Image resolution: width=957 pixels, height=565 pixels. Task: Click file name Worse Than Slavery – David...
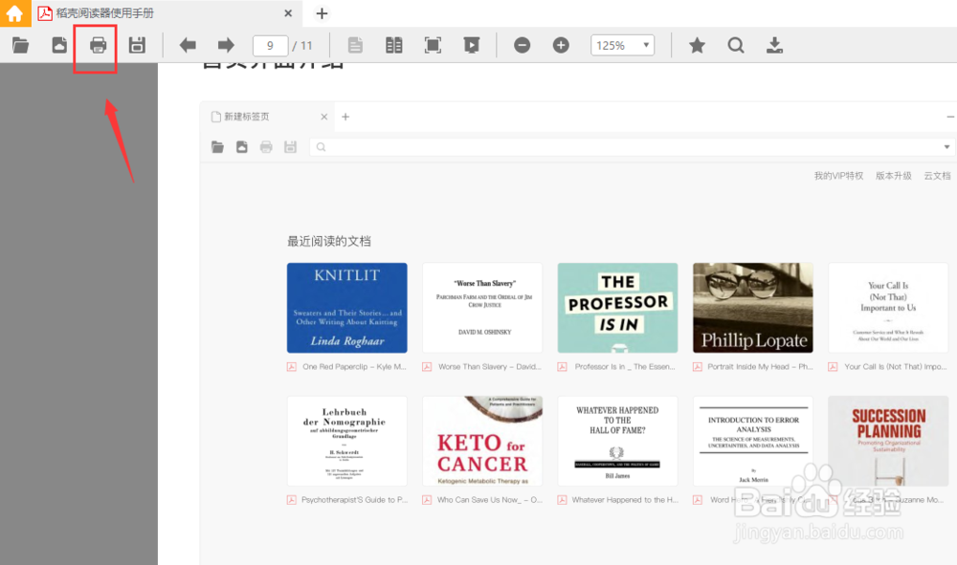tap(489, 367)
